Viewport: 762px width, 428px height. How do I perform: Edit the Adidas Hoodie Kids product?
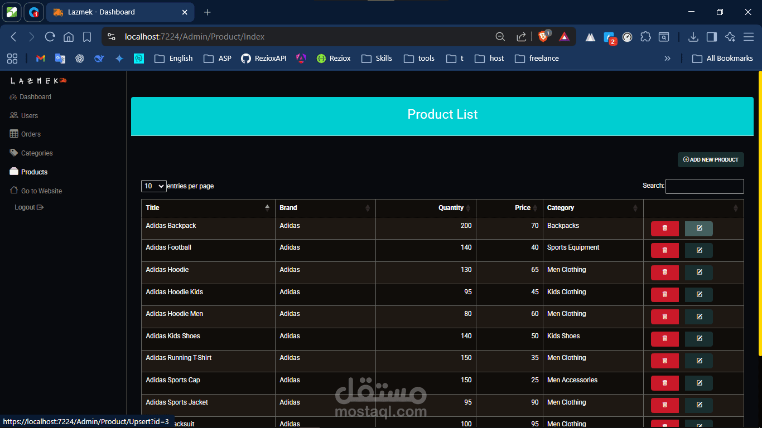point(699,295)
